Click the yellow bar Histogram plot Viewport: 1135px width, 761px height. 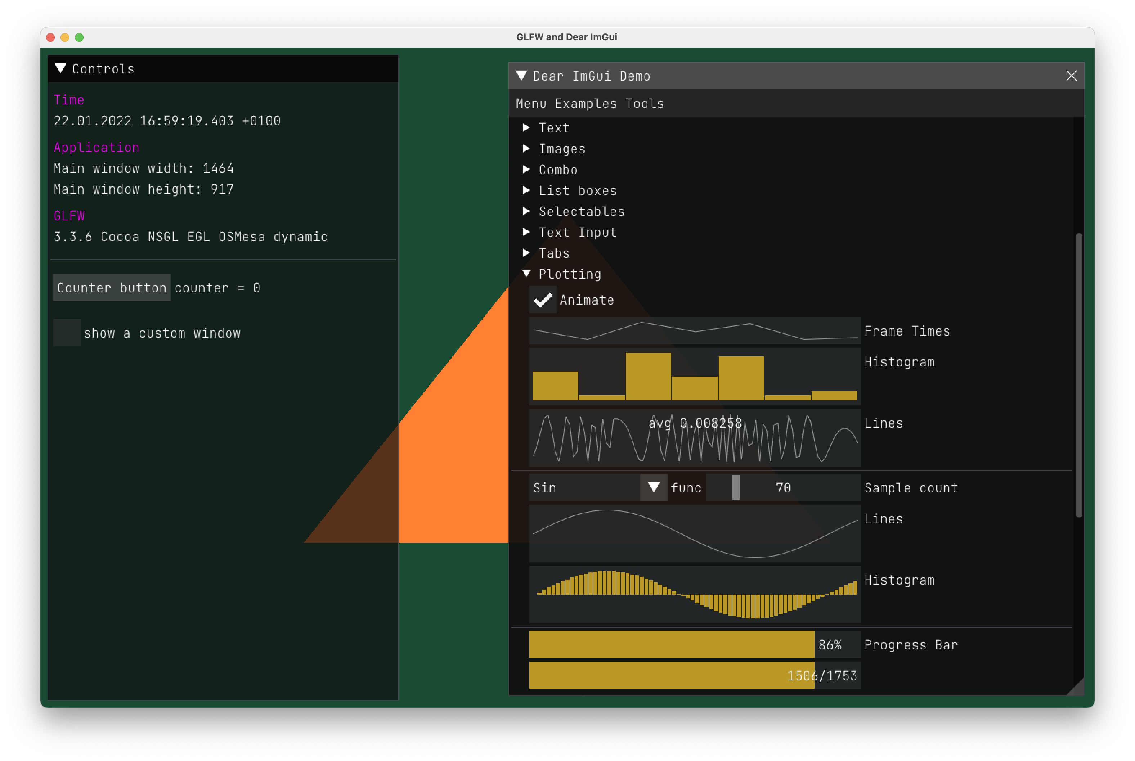695,376
